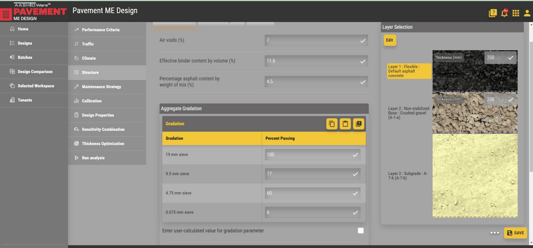The height and width of the screenshot is (248, 533).
Task: Click the 0.075 mm sieve percent field
Action: 313,212
